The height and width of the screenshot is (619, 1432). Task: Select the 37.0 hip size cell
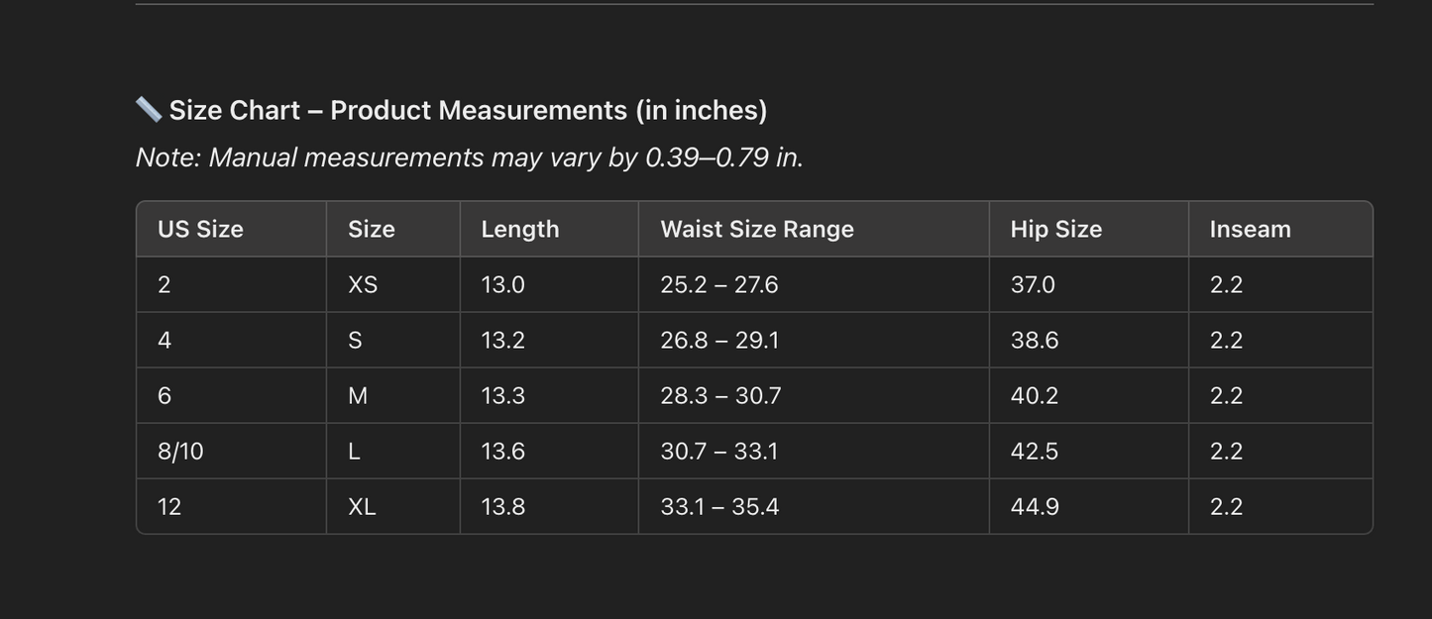[1033, 284]
